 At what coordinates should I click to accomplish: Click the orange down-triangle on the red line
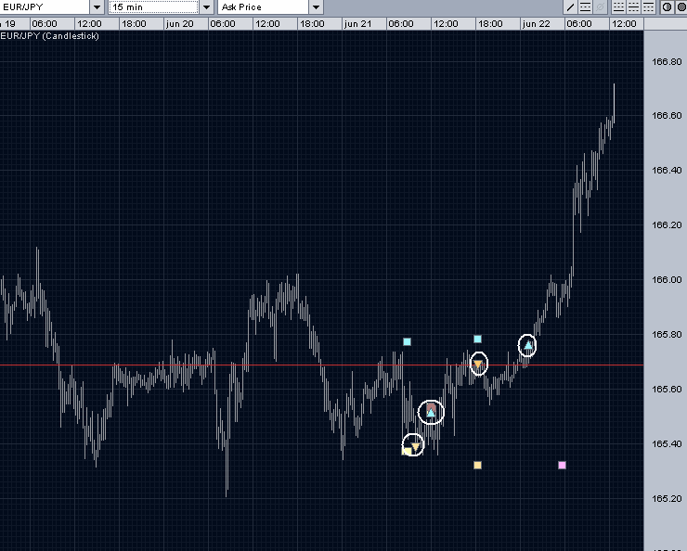point(478,364)
